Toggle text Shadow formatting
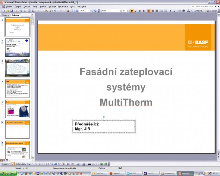 pyautogui.click(x=144, y=11)
